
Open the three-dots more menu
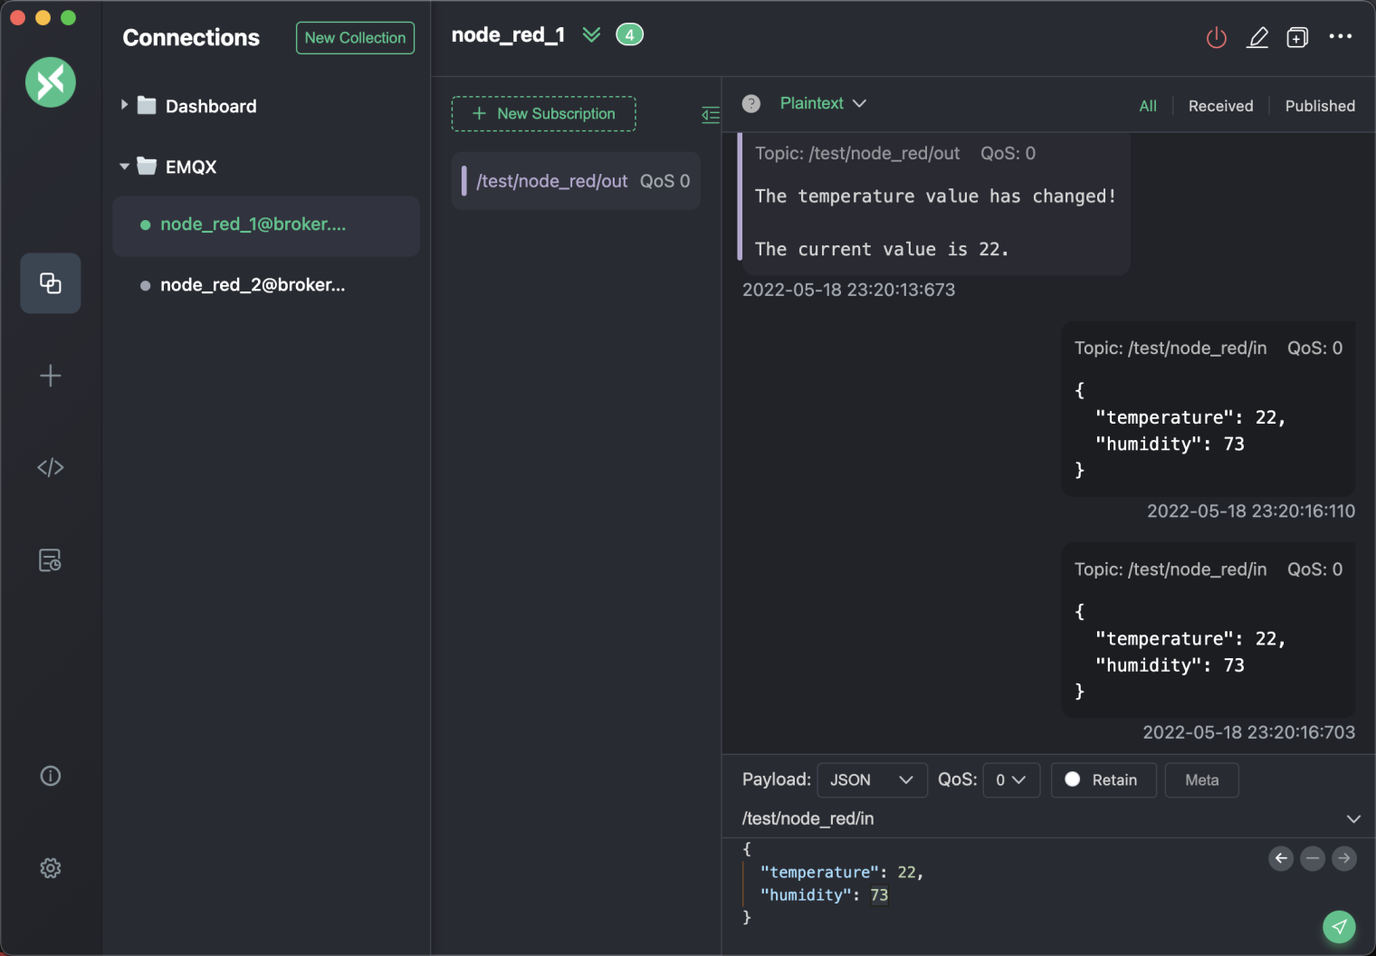point(1341,36)
